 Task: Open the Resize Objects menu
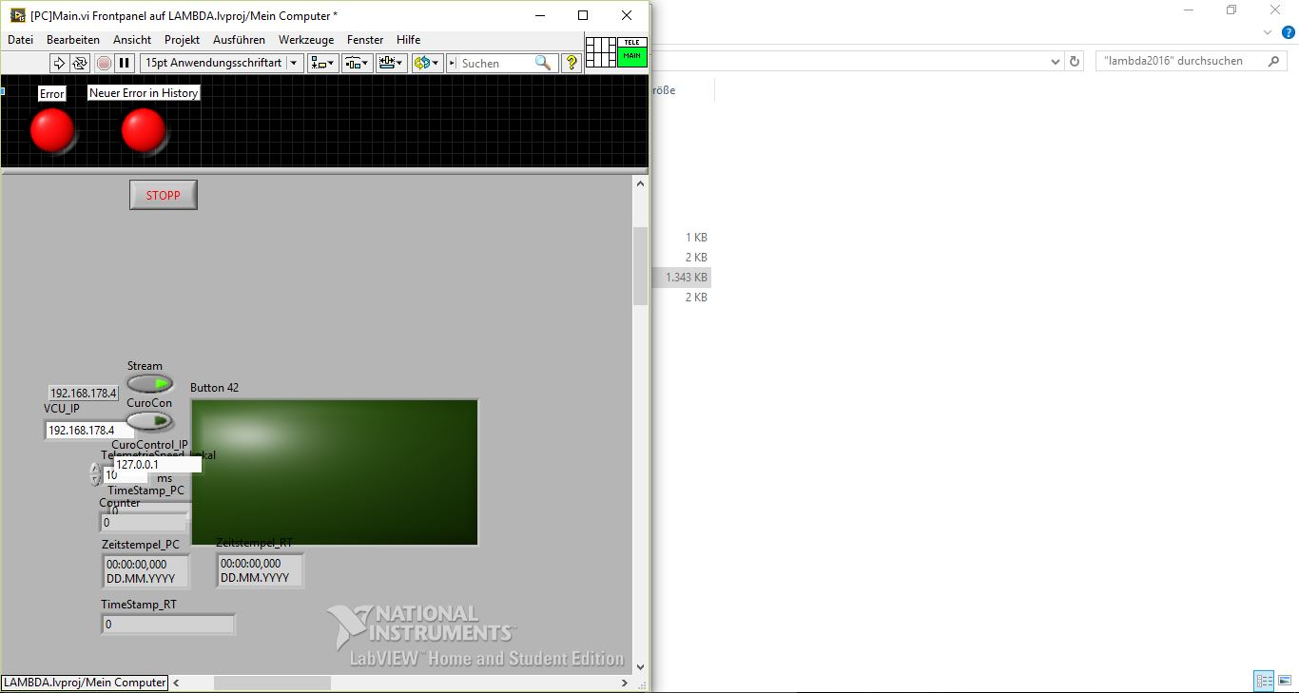[x=391, y=63]
